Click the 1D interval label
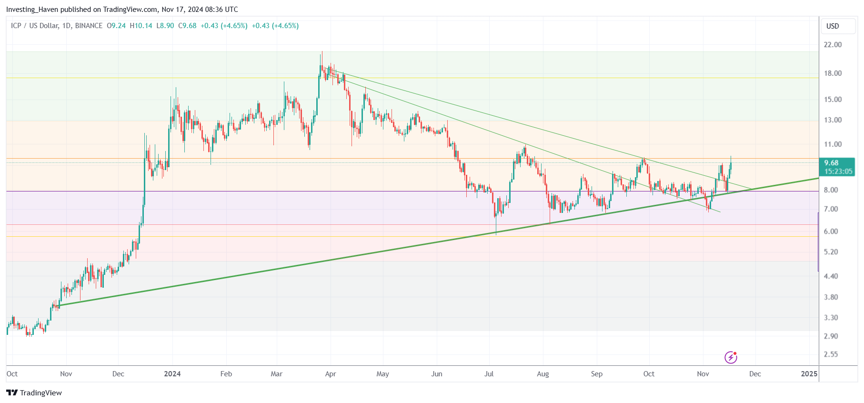 pyautogui.click(x=66, y=26)
